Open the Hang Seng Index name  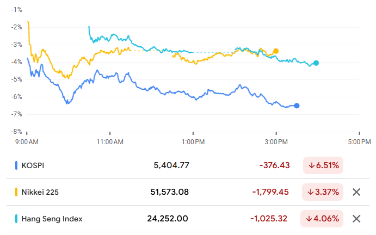click(x=52, y=219)
